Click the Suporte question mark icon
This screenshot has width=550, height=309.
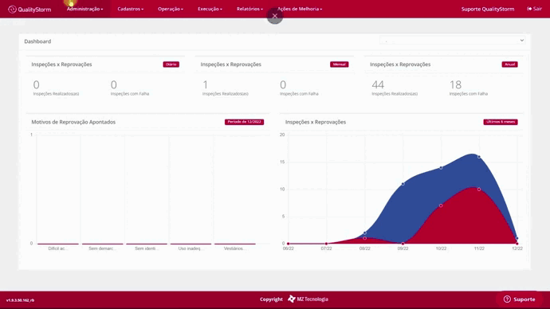coord(507,299)
